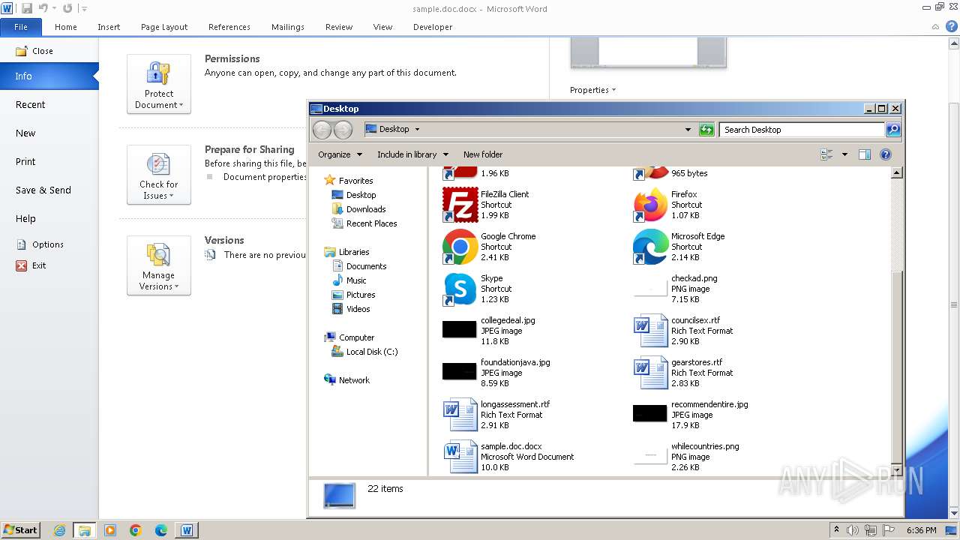The height and width of the screenshot is (540, 960).
Task: Switch to the Insert ribbon tab
Action: 109,27
